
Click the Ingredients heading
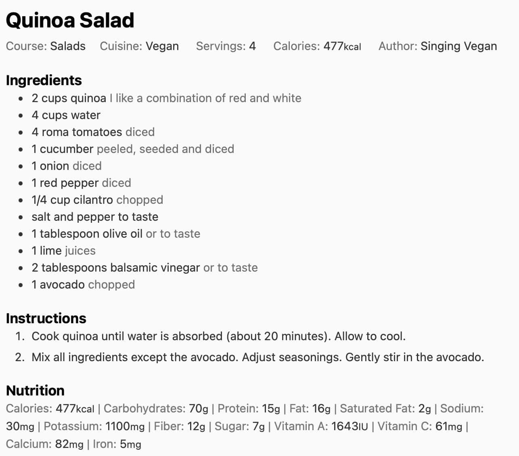pos(44,80)
